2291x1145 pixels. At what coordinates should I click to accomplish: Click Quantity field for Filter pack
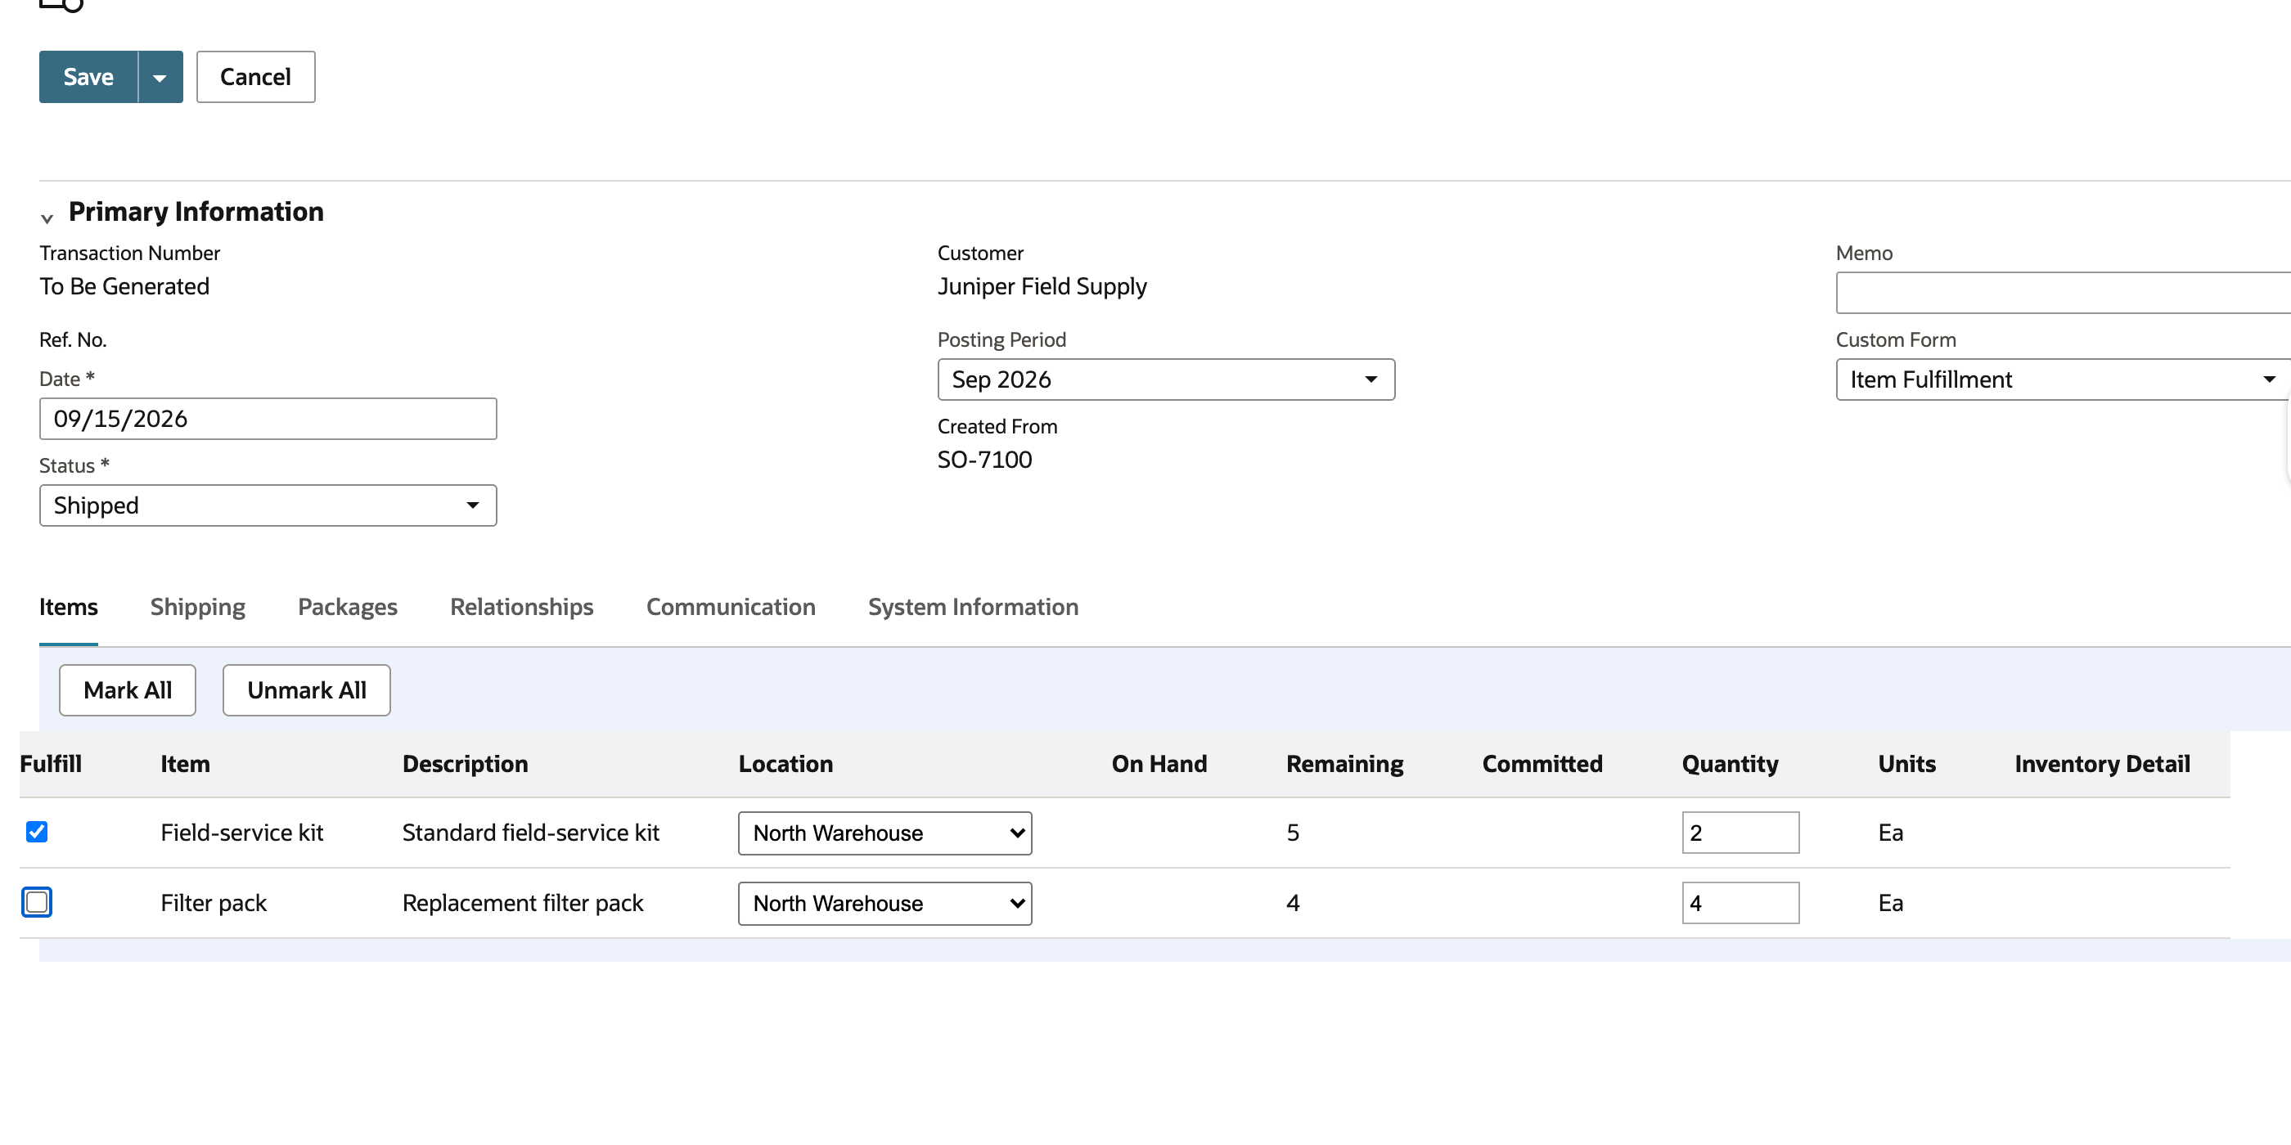click(1740, 903)
